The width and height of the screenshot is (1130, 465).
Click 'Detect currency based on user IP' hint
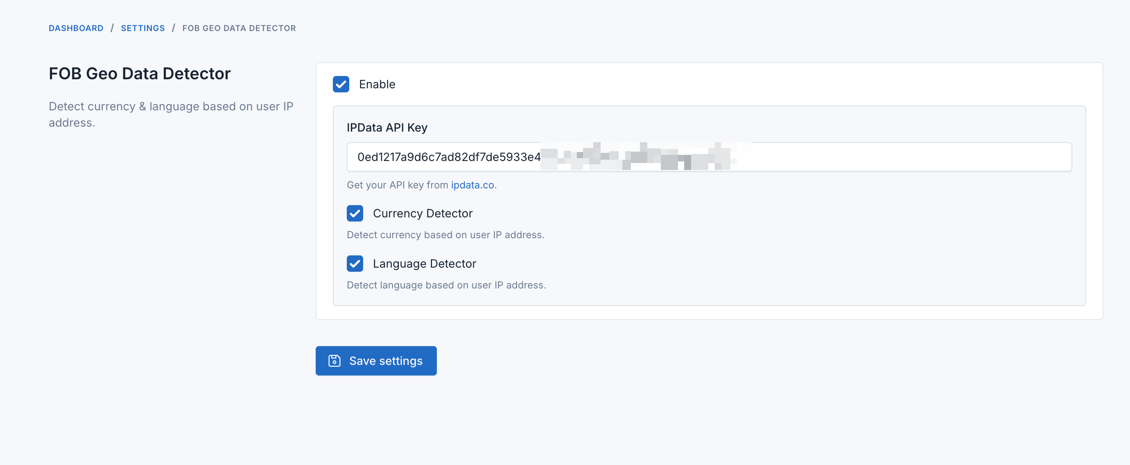[445, 235]
